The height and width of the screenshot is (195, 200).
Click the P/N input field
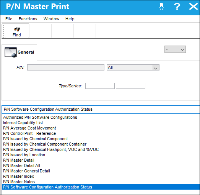click(x=66, y=67)
